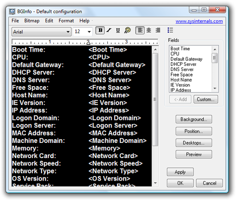Viewport: 236px width, 200px height.
Task: Toggle Underline formatting button
Action: [x=118, y=30]
